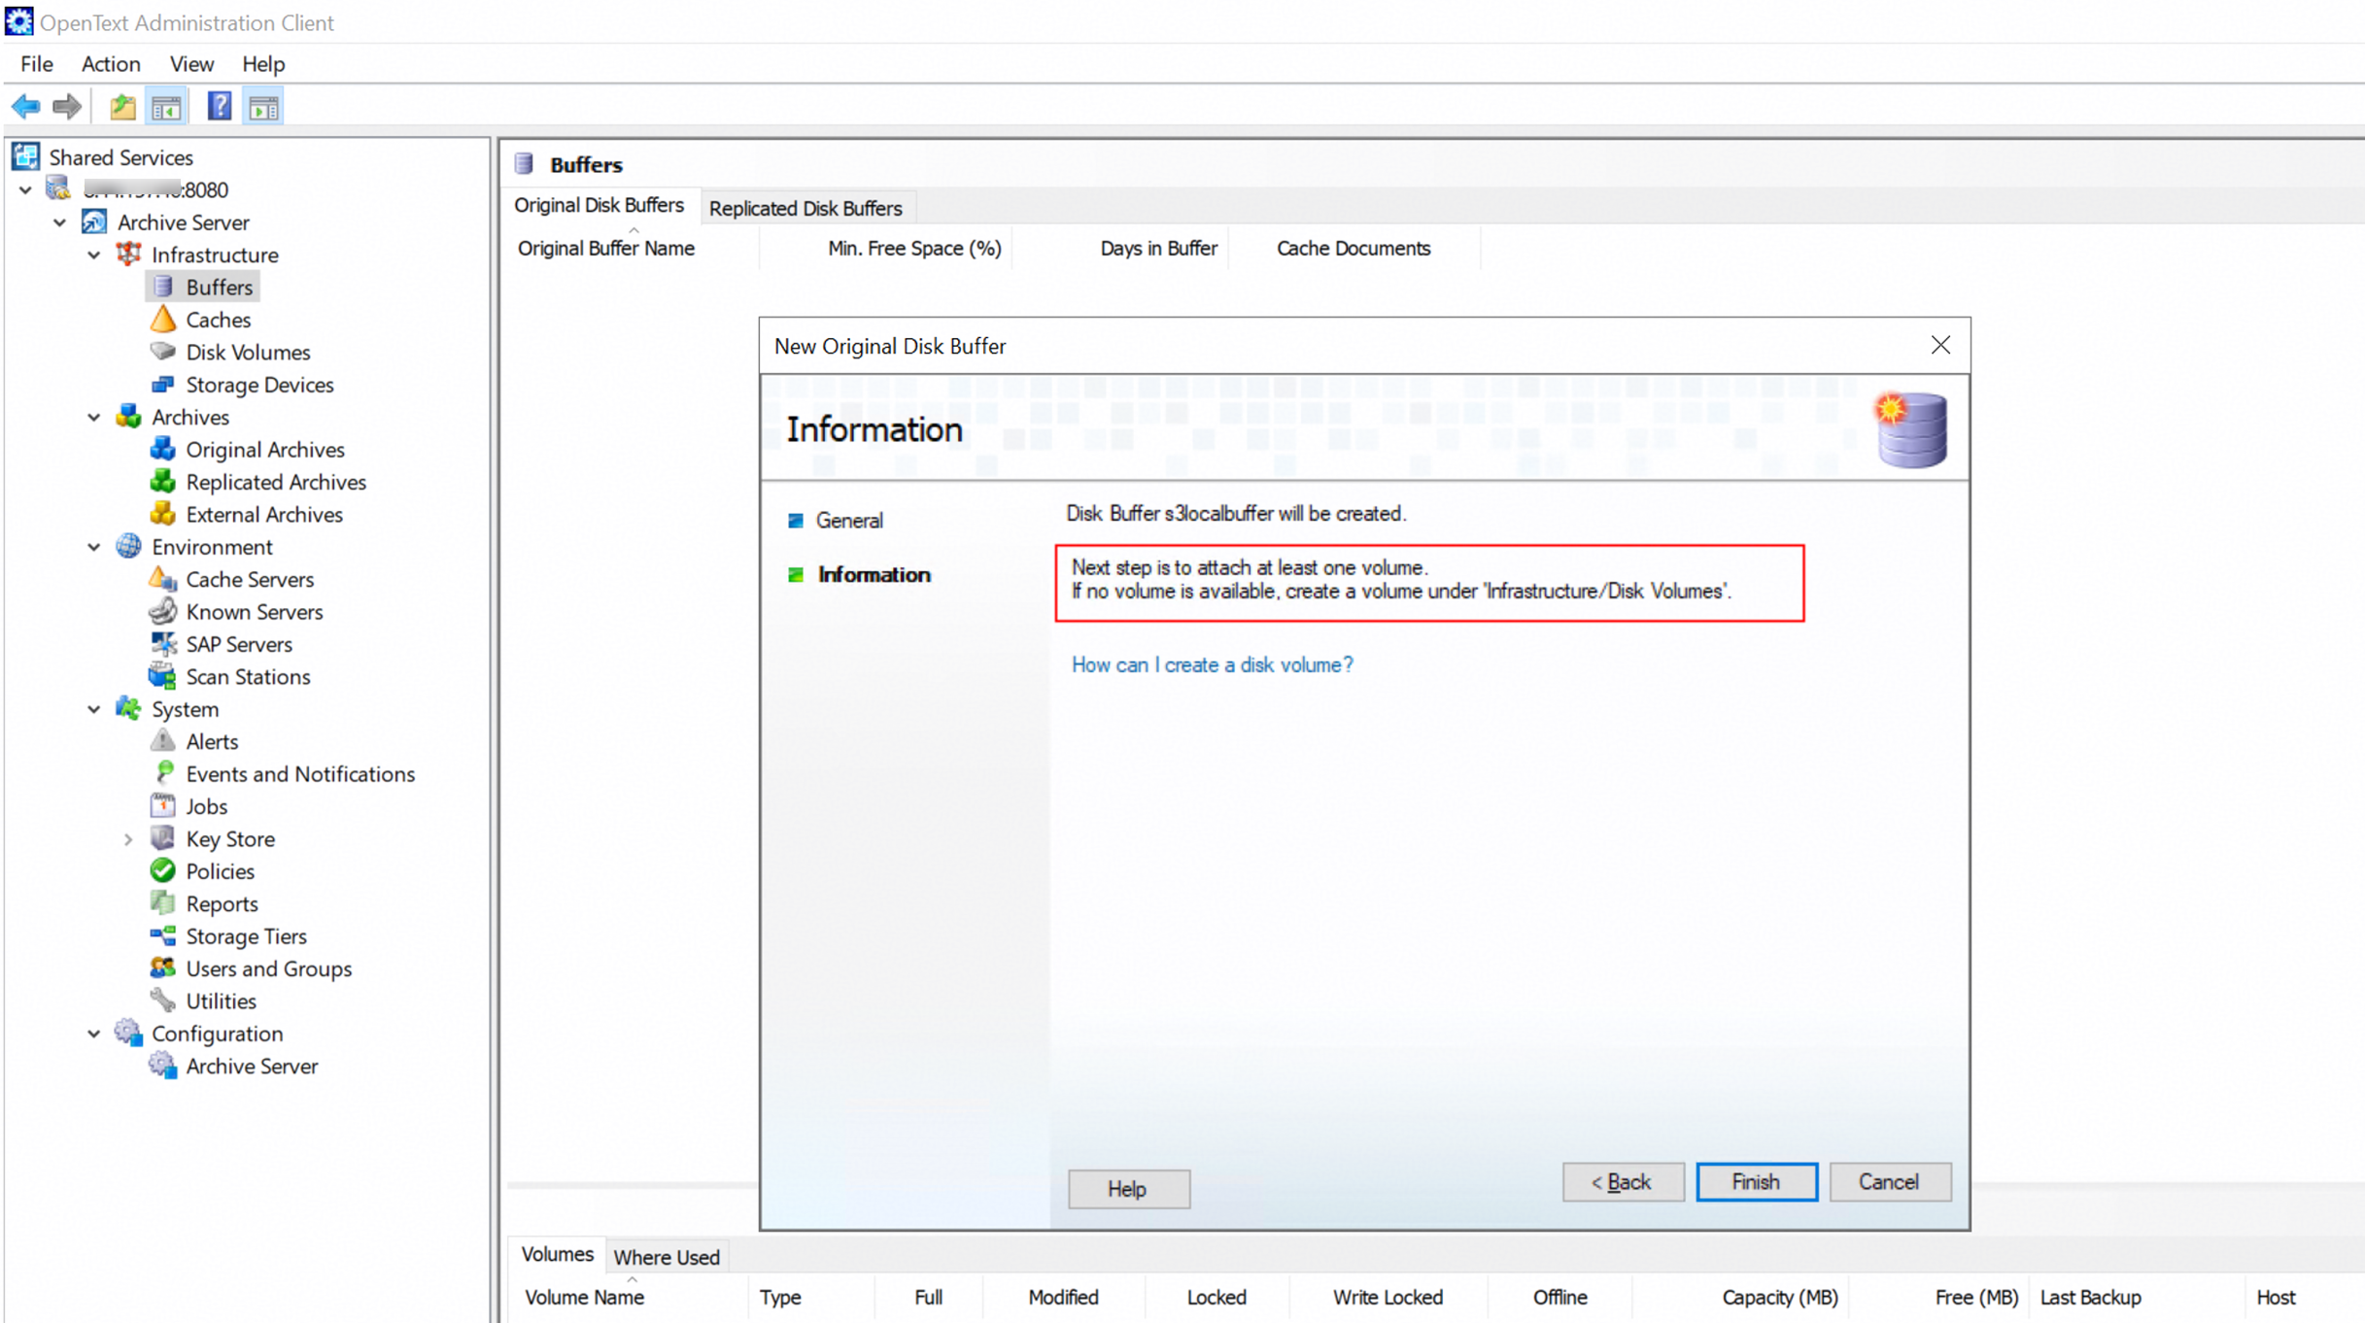2365x1323 pixels.
Task: Expand the Key Store node
Action: pos(128,839)
